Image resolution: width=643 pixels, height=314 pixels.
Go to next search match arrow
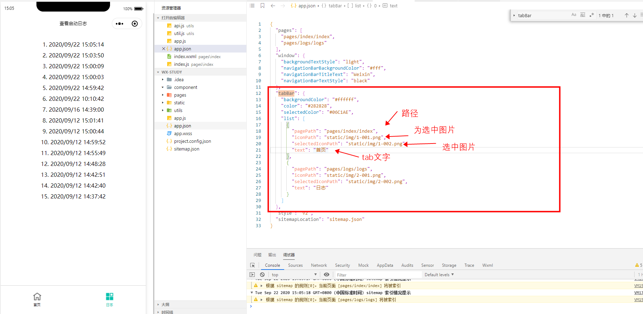pos(635,15)
